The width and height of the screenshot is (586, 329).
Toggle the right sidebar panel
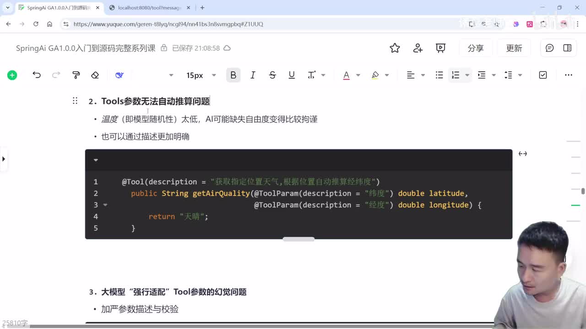pyautogui.click(x=567, y=48)
